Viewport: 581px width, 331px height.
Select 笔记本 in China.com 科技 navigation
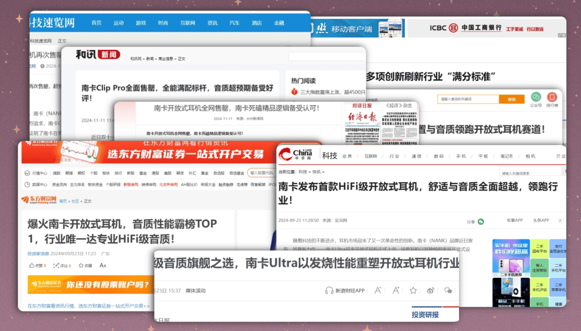[507, 156]
